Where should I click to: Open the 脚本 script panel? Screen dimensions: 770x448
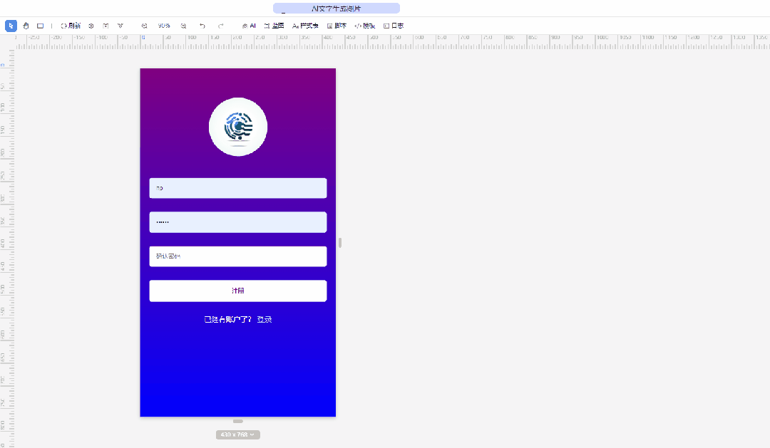pos(337,26)
